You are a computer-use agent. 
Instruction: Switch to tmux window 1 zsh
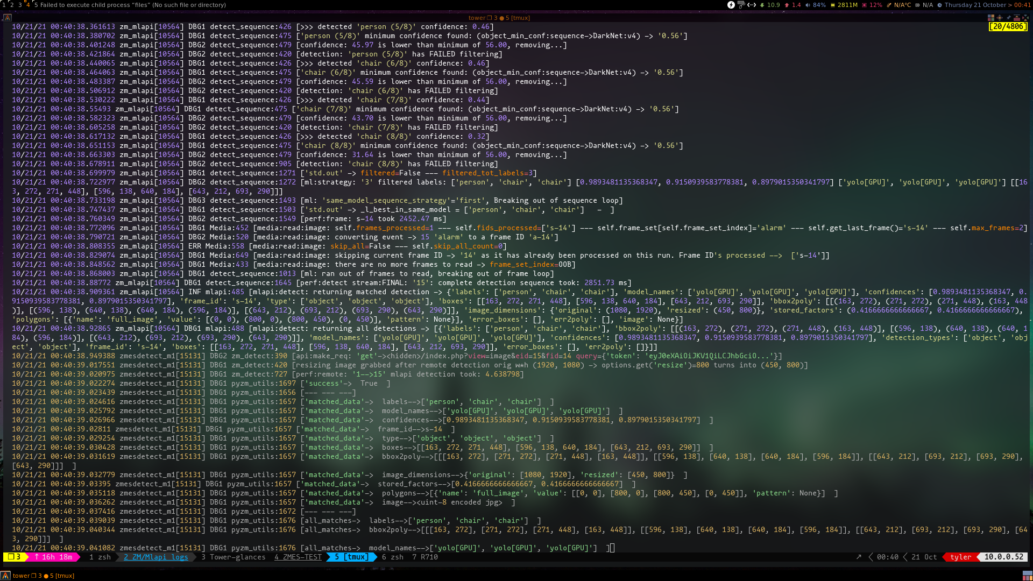pos(100,557)
